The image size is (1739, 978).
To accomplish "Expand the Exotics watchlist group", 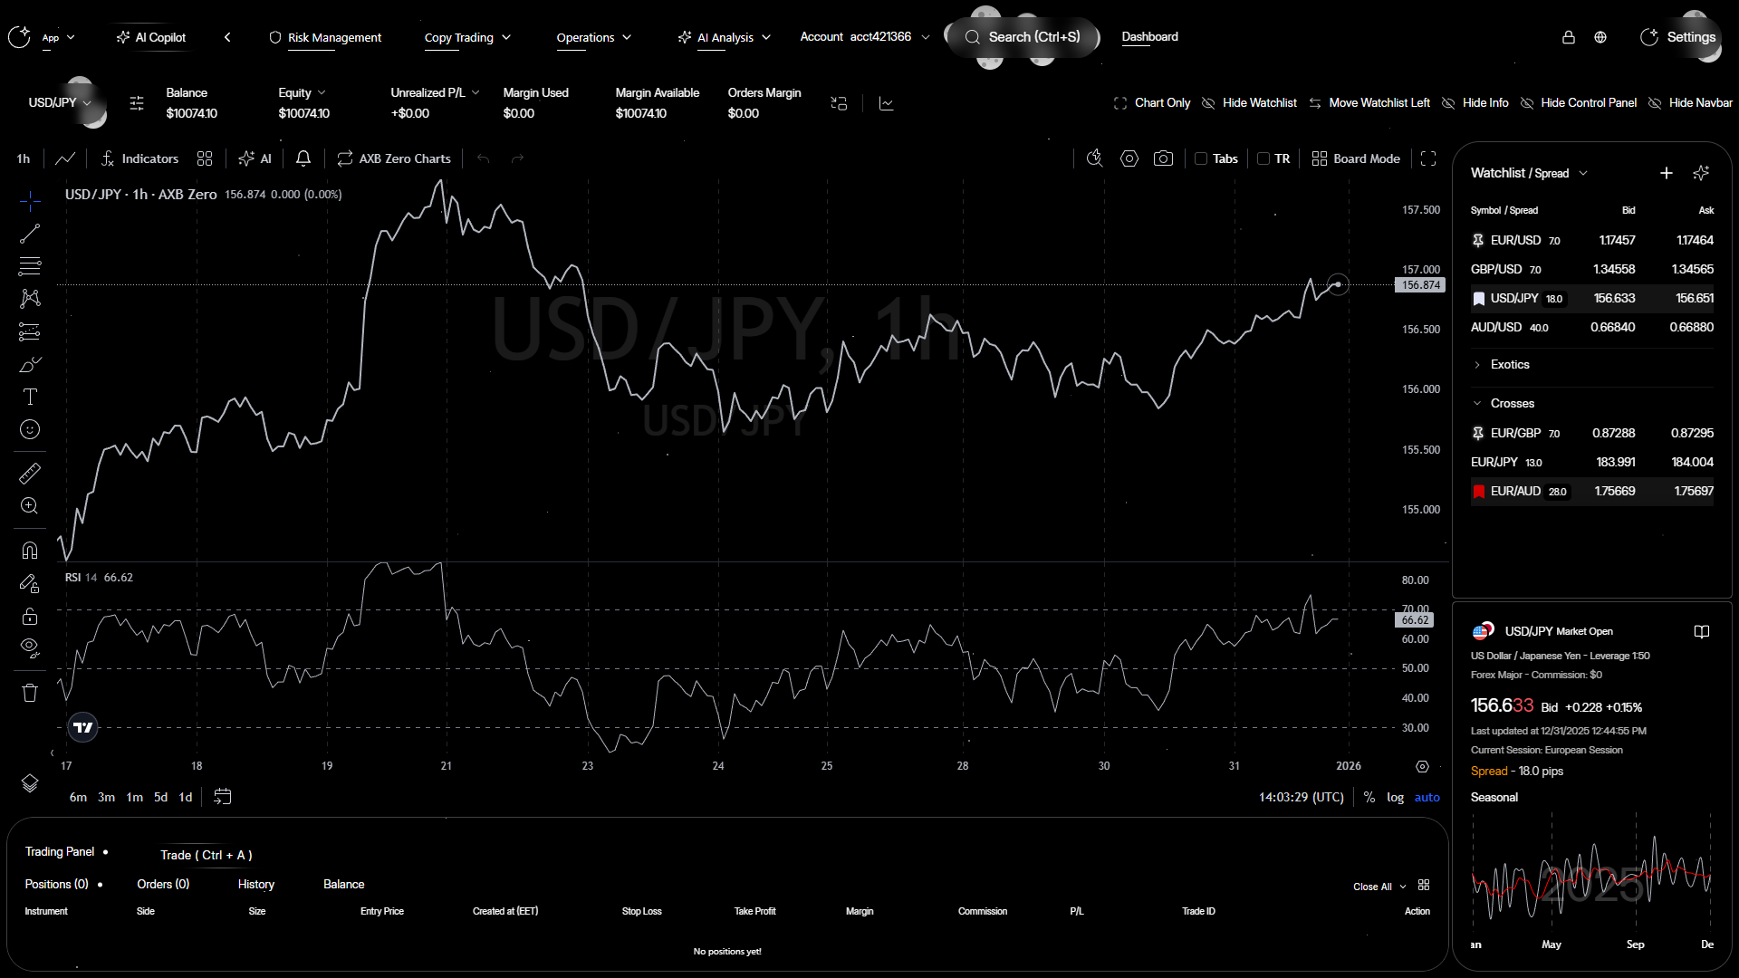I will point(1509,364).
